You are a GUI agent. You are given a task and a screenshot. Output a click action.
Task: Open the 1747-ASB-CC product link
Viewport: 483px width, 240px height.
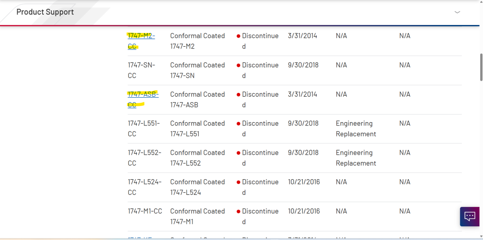click(x=143, y=94)
